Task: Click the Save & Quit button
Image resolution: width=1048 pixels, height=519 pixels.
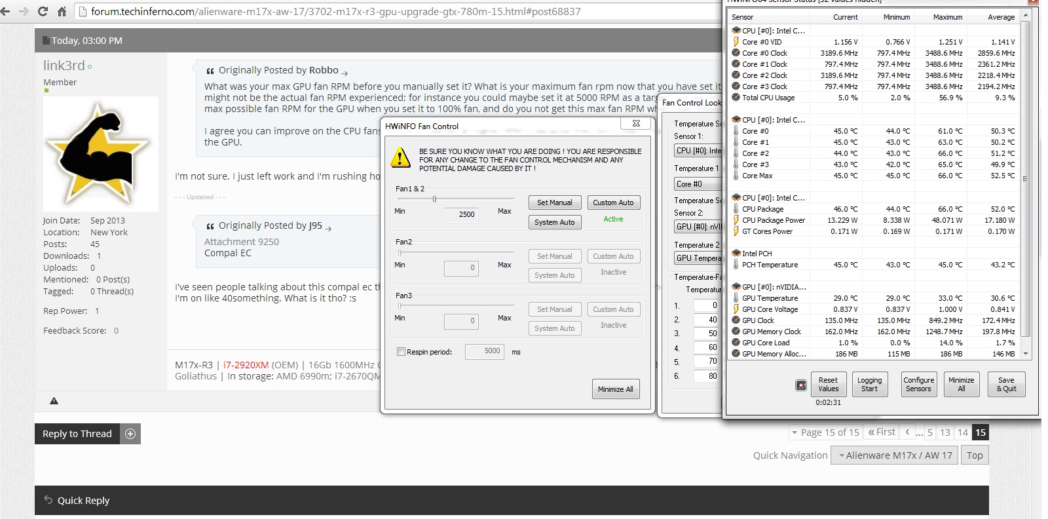Action: (1006, 385)
